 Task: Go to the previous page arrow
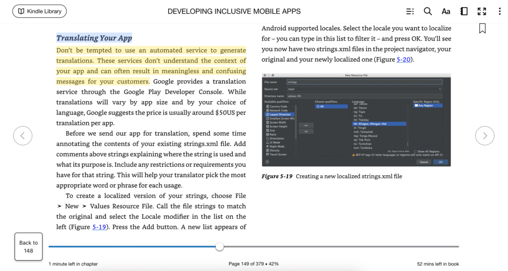(x=23, y=135)
